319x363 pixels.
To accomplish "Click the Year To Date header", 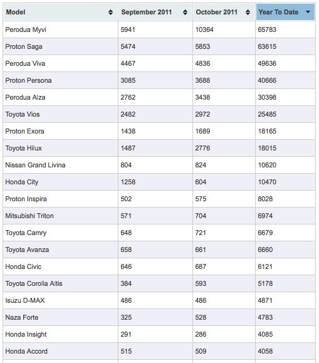I will [285, 13].
